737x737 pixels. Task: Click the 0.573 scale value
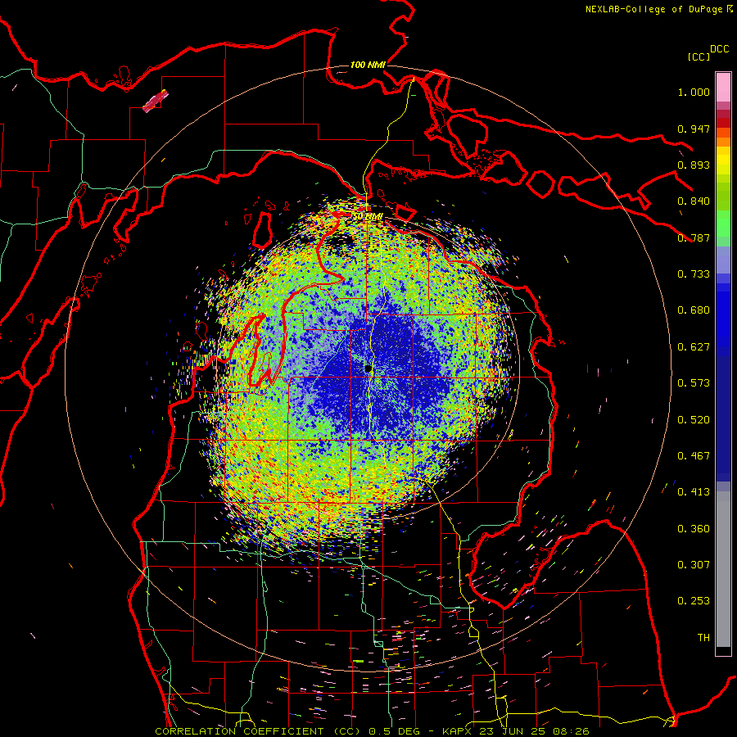(694, 383)
